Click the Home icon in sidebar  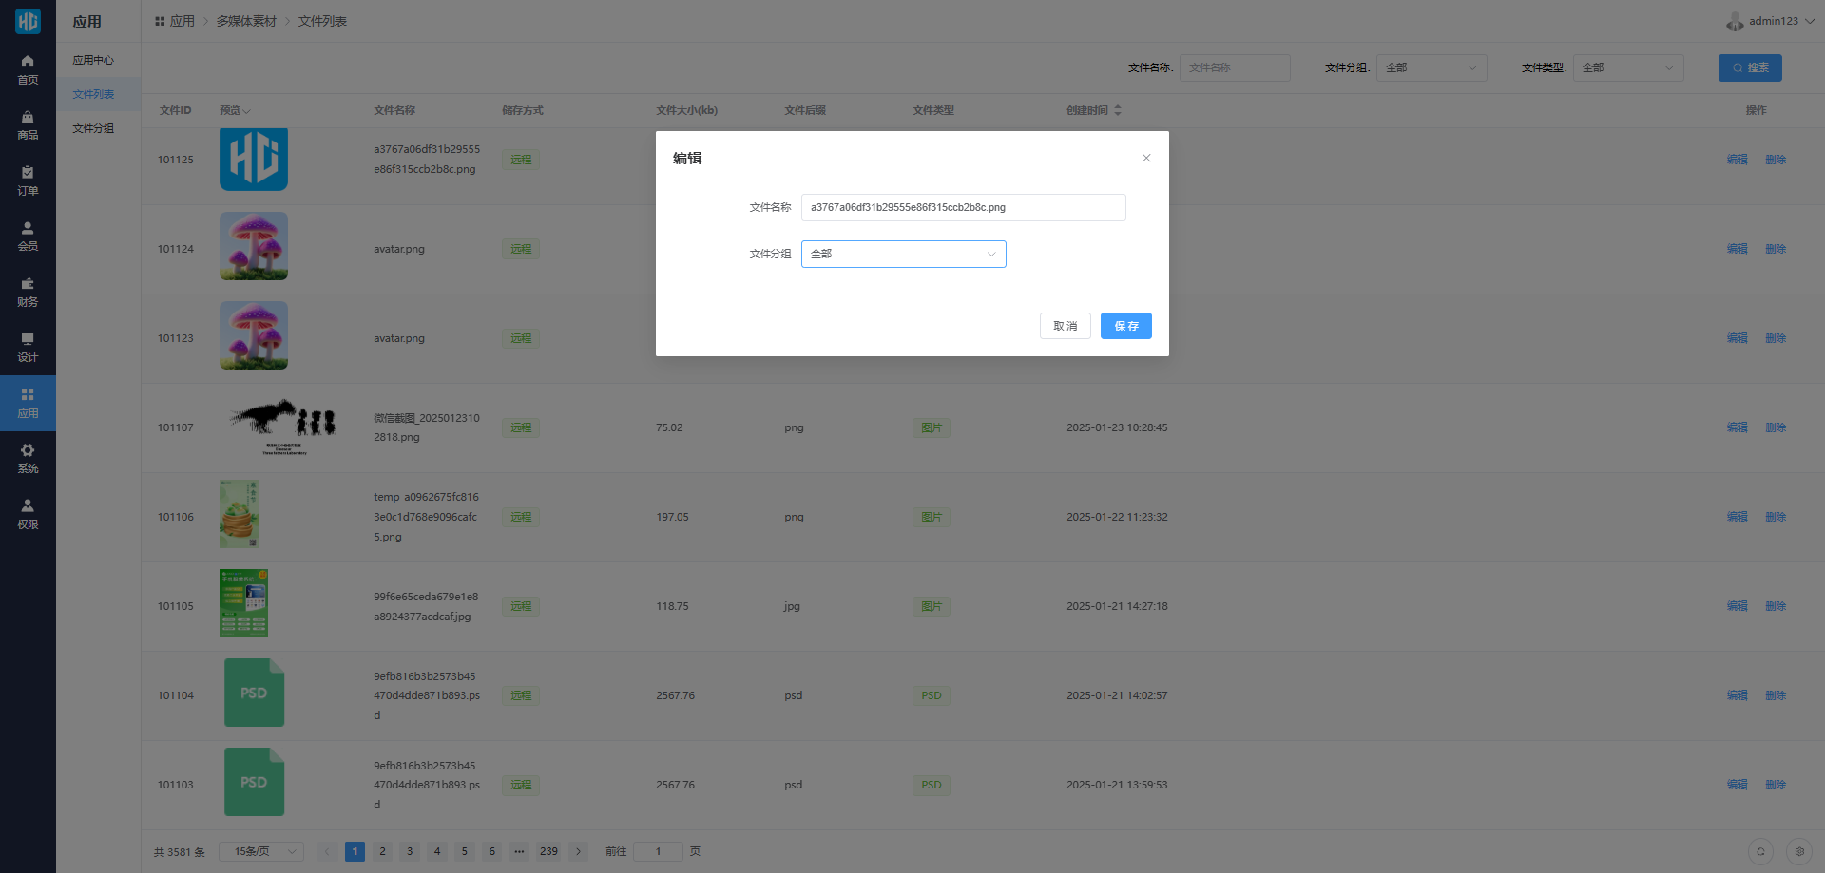point(28,62)
